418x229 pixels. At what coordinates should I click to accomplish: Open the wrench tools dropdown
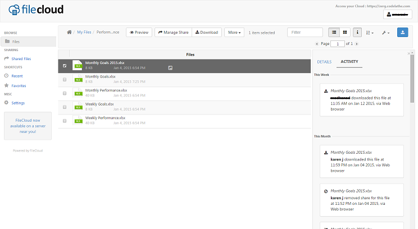point(385,33)
